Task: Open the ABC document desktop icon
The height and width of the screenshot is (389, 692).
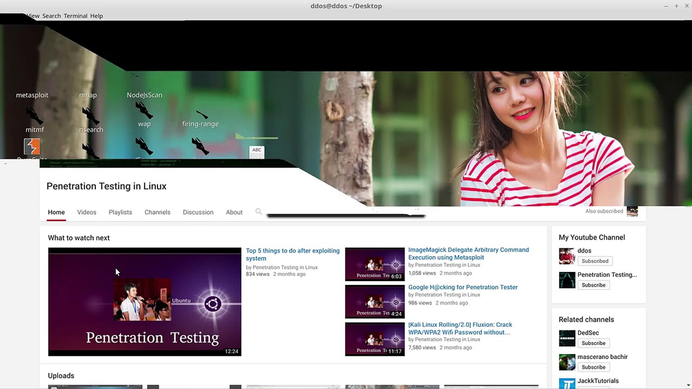Action: [x=257, y=152]
